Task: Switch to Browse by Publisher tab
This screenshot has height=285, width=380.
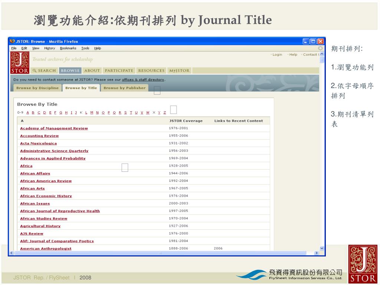Action: (x=125, y=88)
